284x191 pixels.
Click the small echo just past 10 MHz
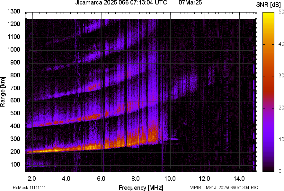(x=174, y=139)
